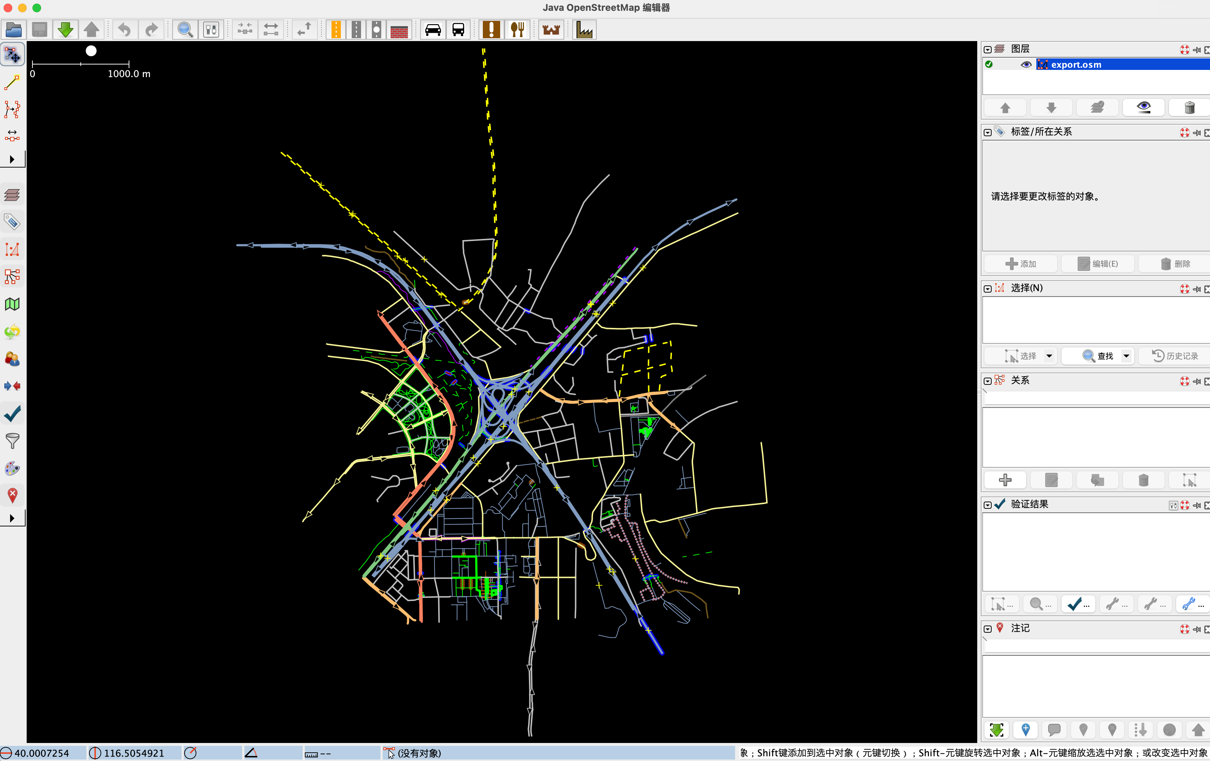Viewport: 1210px width, 761px height.
Task: Open Filter dialog from left sidebar
Action: coord(12,441)
